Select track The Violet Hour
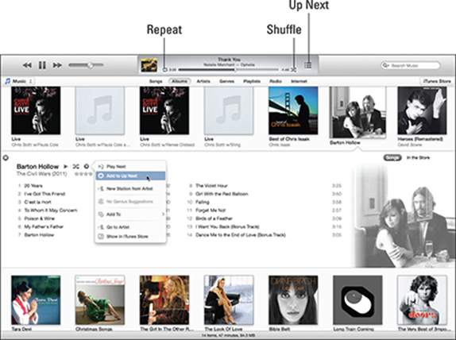Viewport: 456px width, 340px height. [211, 186]
